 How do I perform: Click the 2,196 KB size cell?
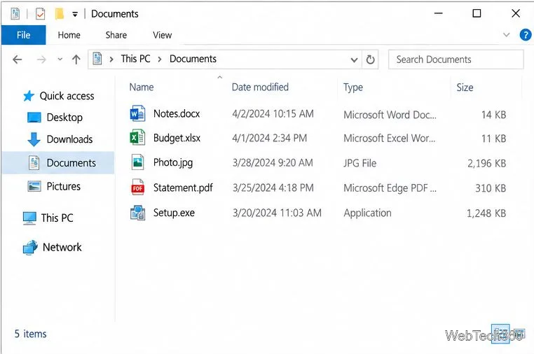[486, 163]
